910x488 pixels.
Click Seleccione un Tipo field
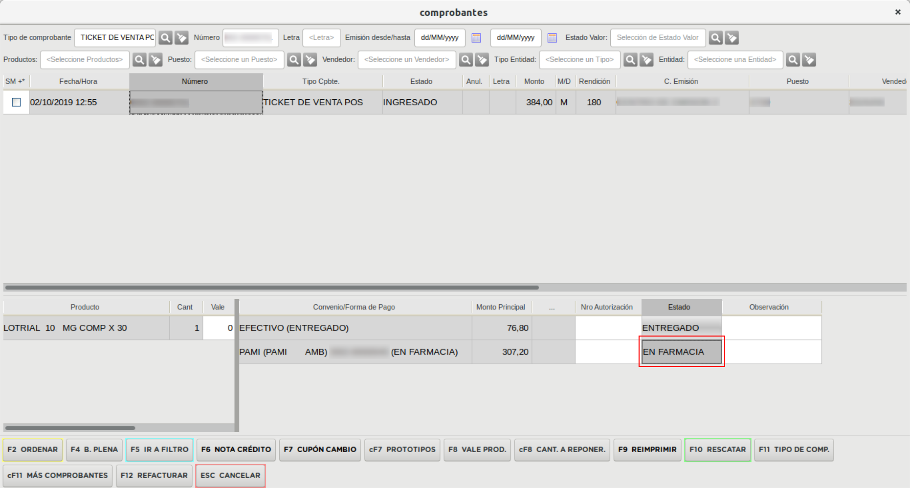point(580,60)
